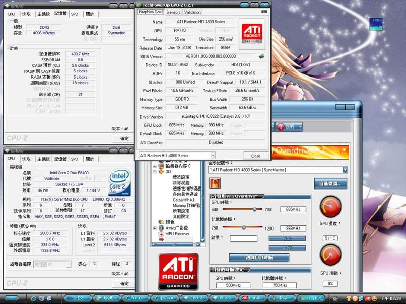Toggle the 啟用 ATI Overdrive checkbox

coord(213,196)
